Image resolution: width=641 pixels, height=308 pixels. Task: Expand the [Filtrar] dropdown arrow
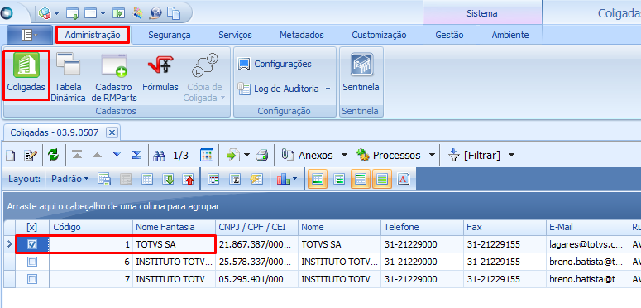click(x=511, y=156)
